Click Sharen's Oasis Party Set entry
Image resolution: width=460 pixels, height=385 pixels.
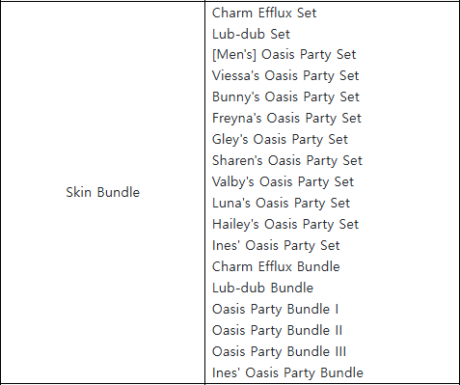pyautogui.click(x=287, y=161)
